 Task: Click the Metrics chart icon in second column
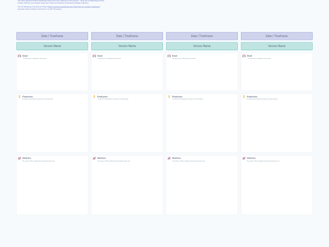coord(94,158)
